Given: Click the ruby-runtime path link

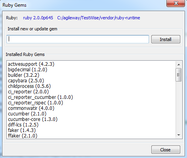Looking at the screenshot, I should [x=99, y=18].
